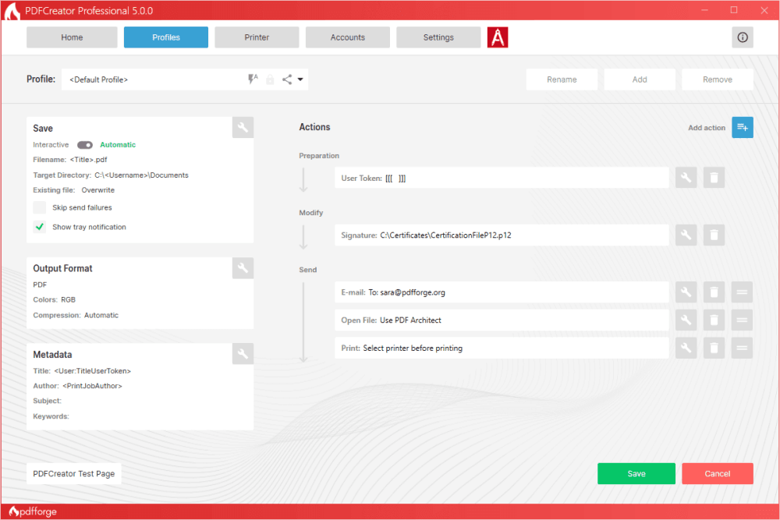
Task: Click the Add action plus icon
Action: (x=743, y=127)
